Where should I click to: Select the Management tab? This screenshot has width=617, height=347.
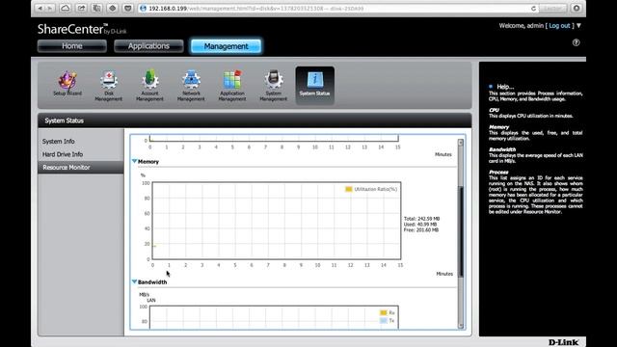[226, 46]
